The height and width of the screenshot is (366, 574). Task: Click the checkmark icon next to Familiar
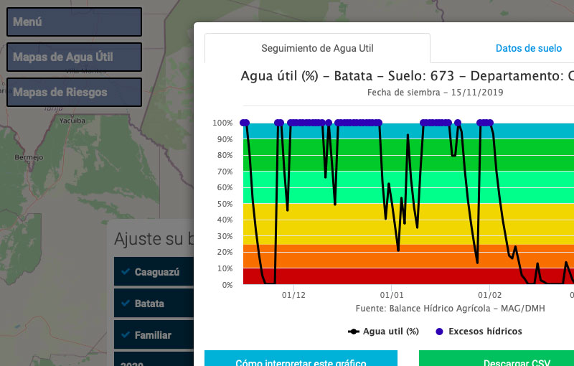click(126, 335)
